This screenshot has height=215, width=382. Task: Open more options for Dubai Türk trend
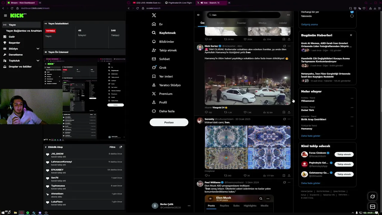click(x=352, y=107)
